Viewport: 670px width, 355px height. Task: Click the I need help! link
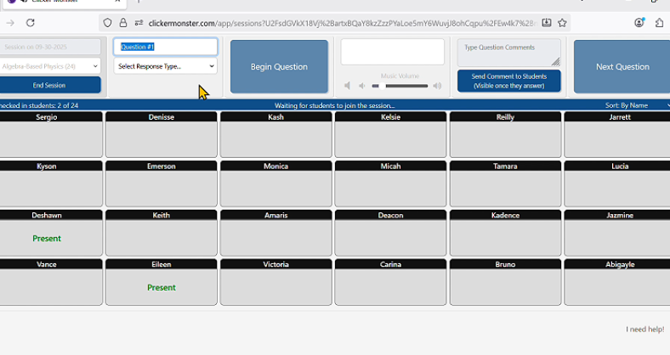[x=644, y=329]
